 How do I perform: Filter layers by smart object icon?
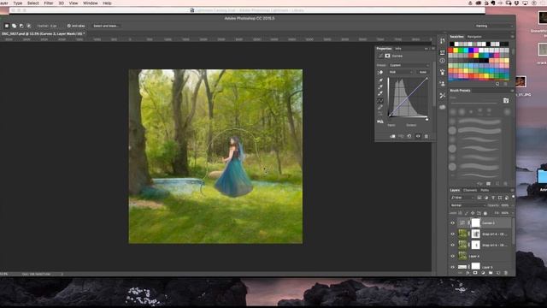507,198
